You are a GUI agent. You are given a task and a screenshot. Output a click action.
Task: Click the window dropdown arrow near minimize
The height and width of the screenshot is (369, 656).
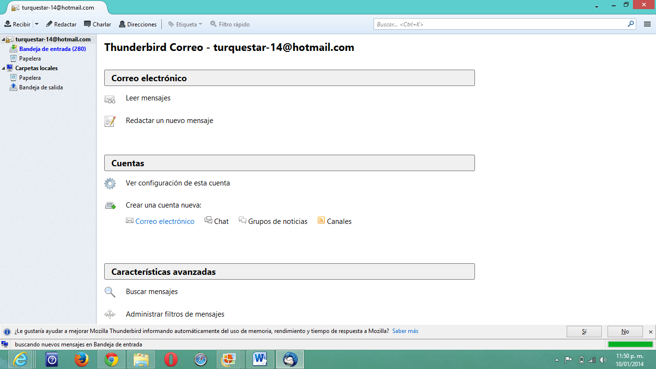pyautogui.click(x=596, y=7)
